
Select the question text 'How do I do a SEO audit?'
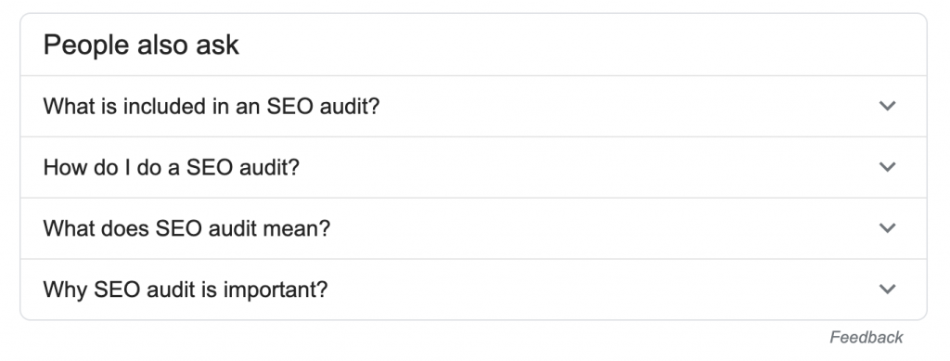coord(172,167)
